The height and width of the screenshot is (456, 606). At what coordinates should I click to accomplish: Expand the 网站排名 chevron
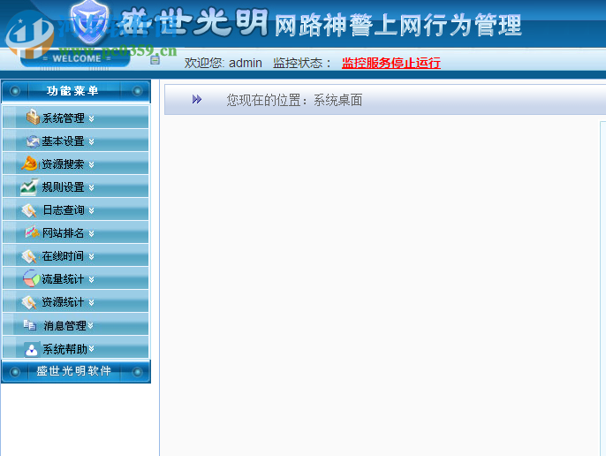coord(91,233)
